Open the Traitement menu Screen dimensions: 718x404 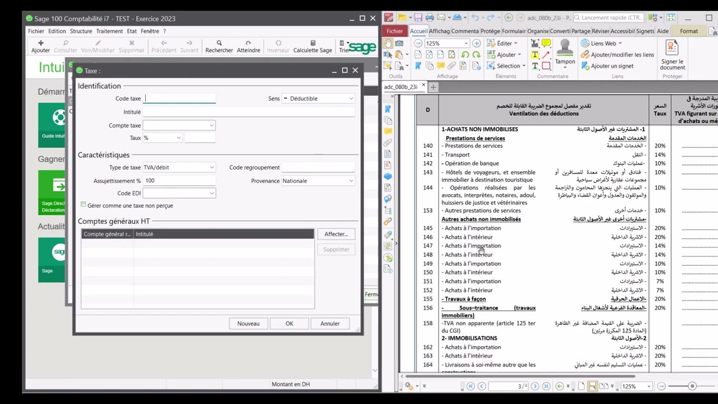pyautogui.click(x=109, y=31)
